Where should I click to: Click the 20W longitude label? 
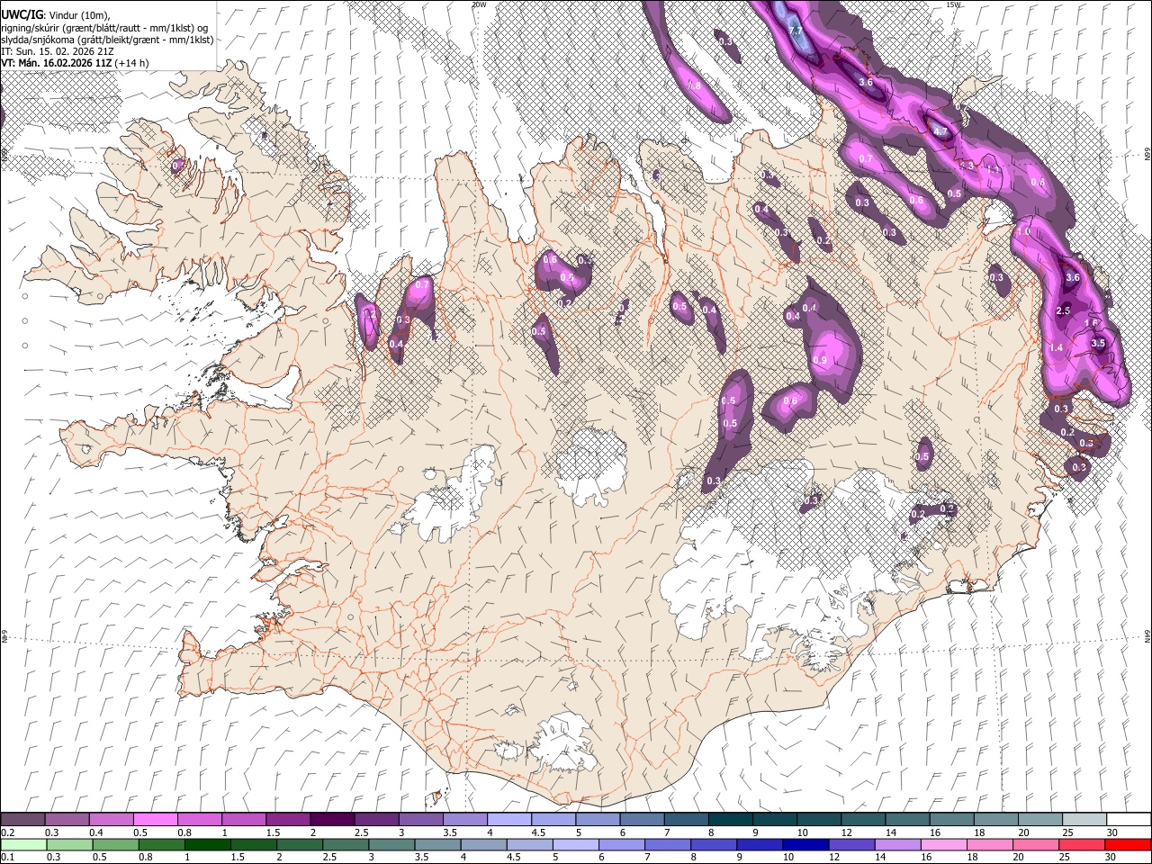[479, 4]
